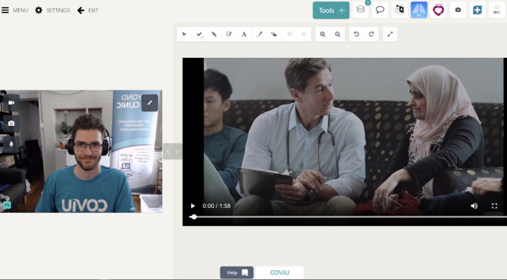This screenshot has width=507, height=280.
Task: Open SETTINGS with the gear
Action: (52, 10)
